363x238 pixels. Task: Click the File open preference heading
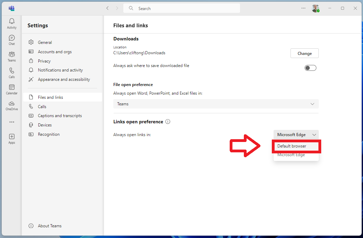coord(133,85)
